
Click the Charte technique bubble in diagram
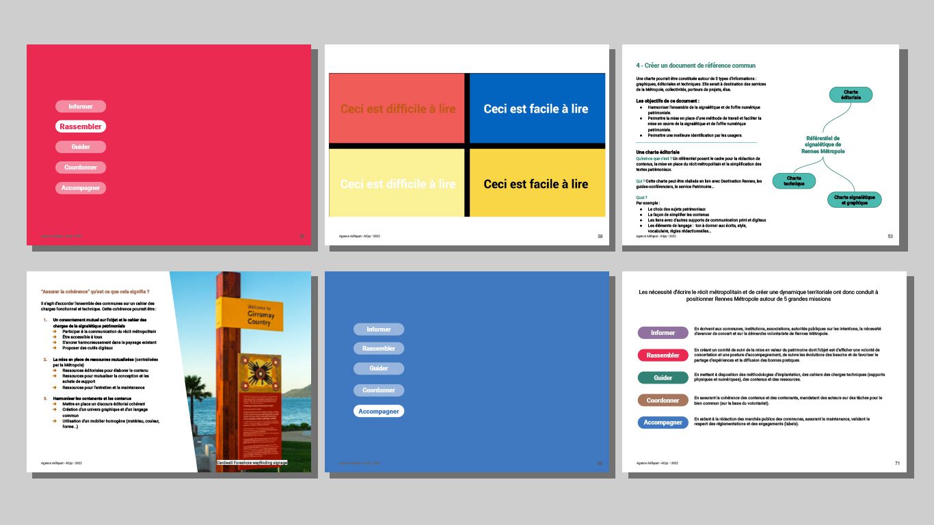(x=794, y=180)
